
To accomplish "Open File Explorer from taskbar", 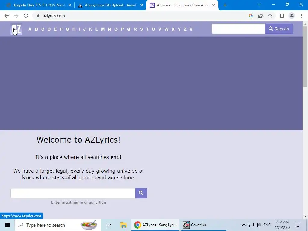I will (x=123, y=225).
